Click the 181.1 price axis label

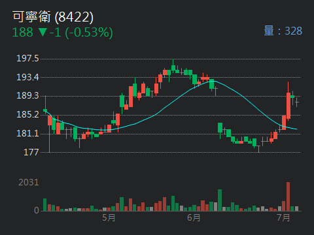27,133
